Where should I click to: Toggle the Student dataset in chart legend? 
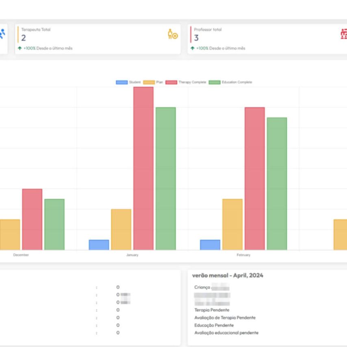128,82
